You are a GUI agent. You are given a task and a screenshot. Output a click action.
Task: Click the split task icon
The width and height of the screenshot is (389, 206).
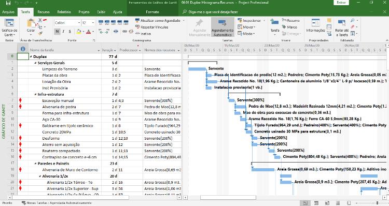point(116,32)
